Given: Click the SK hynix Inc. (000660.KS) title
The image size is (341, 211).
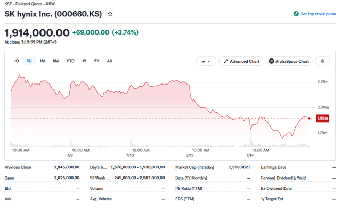Looking at the screenshot, I should point(53,14).
